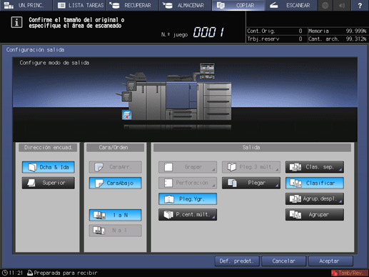Open the LISTA TAREAS tab
The image size is (369, 277).
coord(81,5)
